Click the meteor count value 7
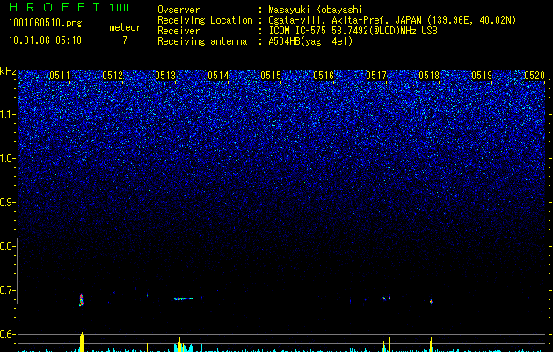553x352 pixels. [125, 40]
